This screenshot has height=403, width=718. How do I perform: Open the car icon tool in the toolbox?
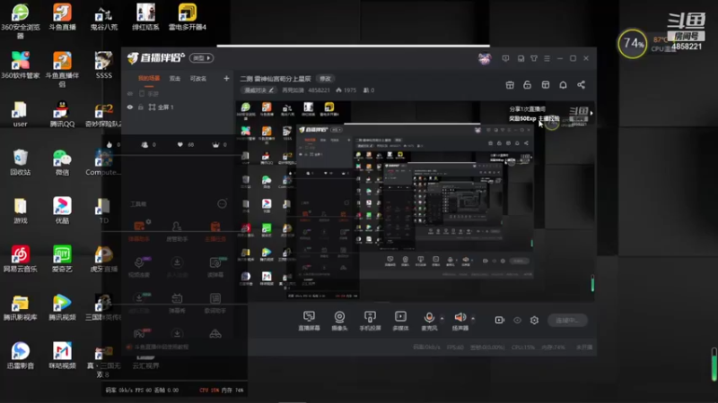point(215,333)
